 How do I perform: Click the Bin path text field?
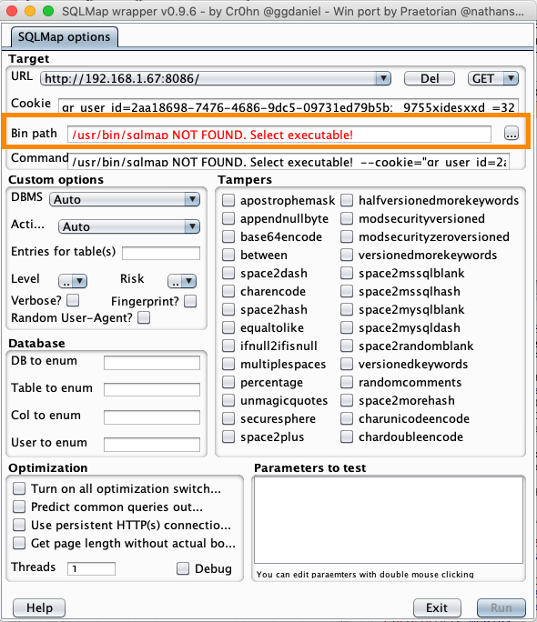coord(279,134)
